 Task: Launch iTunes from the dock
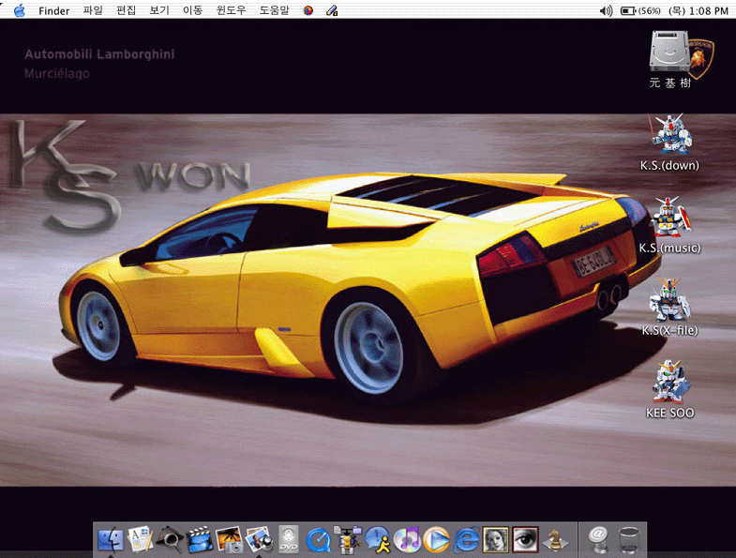tap(407, 539)
